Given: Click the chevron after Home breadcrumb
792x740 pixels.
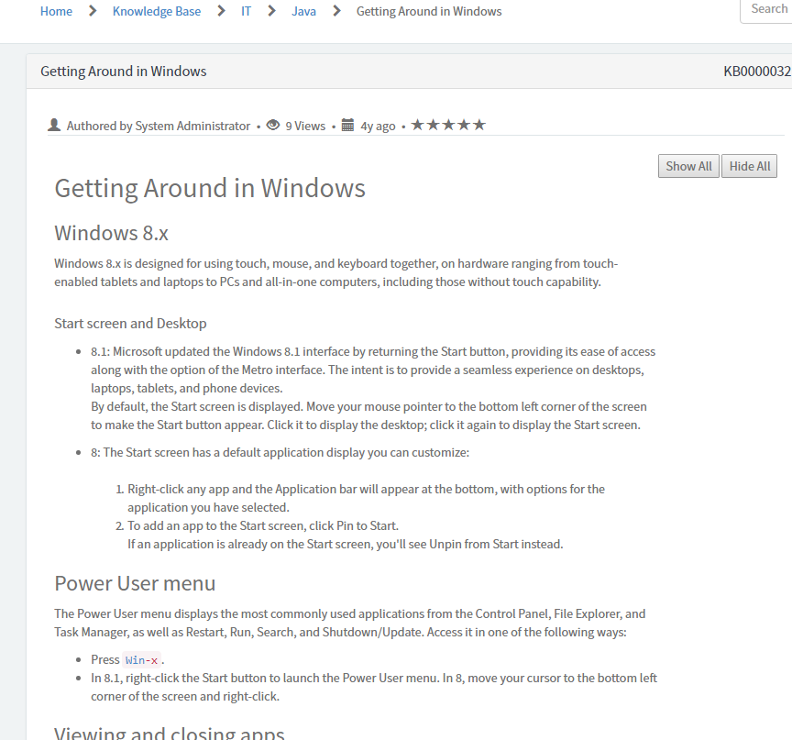Looking at the screenshot, I should (93, 11).
